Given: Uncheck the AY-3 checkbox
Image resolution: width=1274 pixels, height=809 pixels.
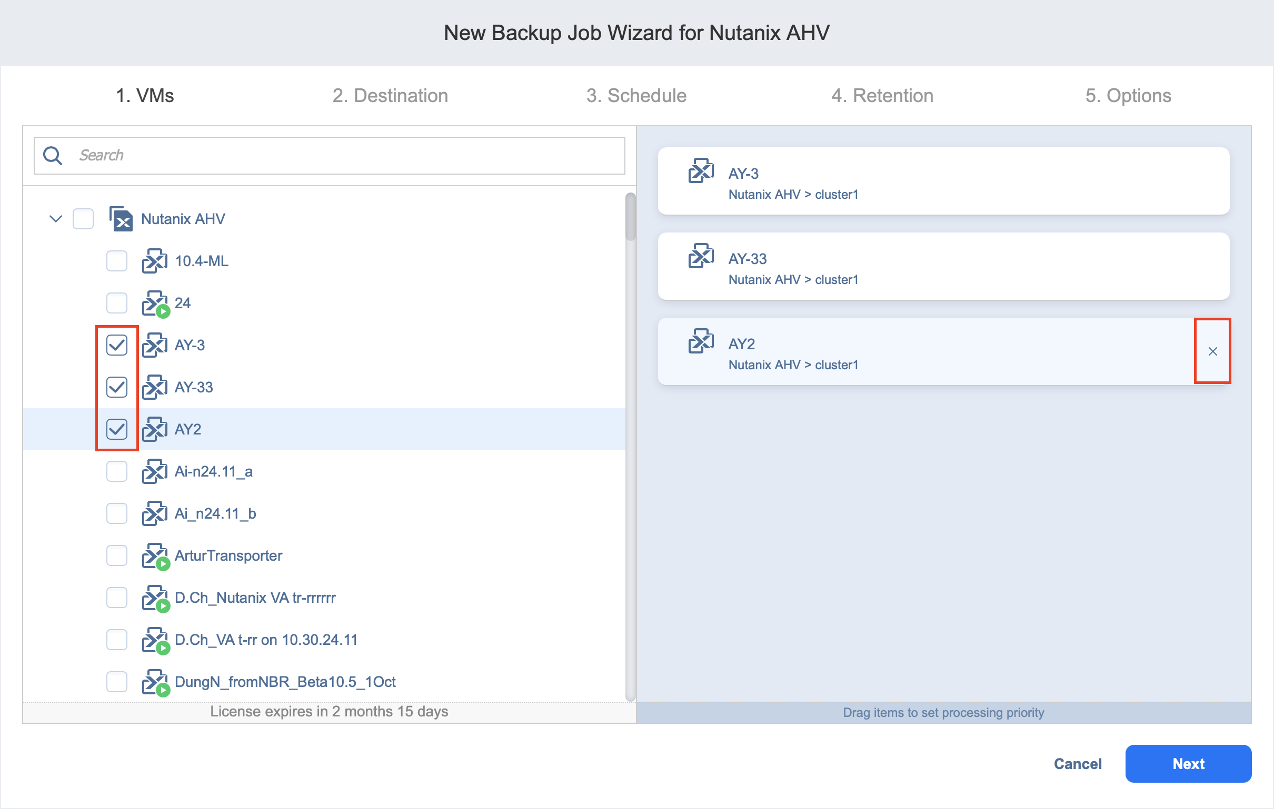Looking at the screenshot, I should [116, 345].
